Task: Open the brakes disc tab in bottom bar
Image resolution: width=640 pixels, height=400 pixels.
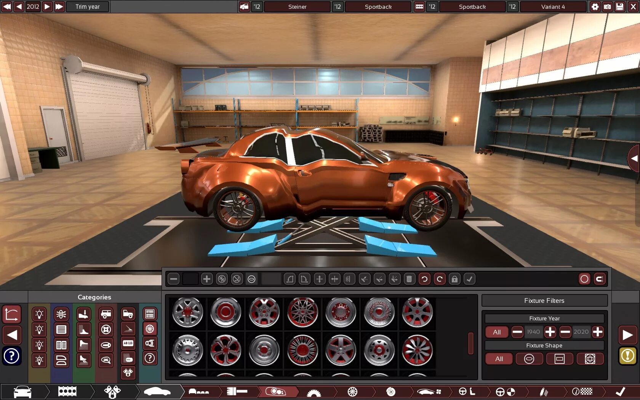Action: 391,392
